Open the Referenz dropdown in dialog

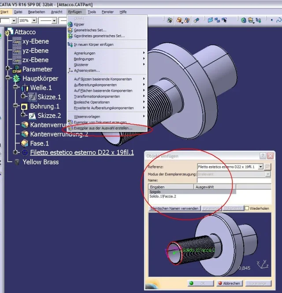click(260, 167)
